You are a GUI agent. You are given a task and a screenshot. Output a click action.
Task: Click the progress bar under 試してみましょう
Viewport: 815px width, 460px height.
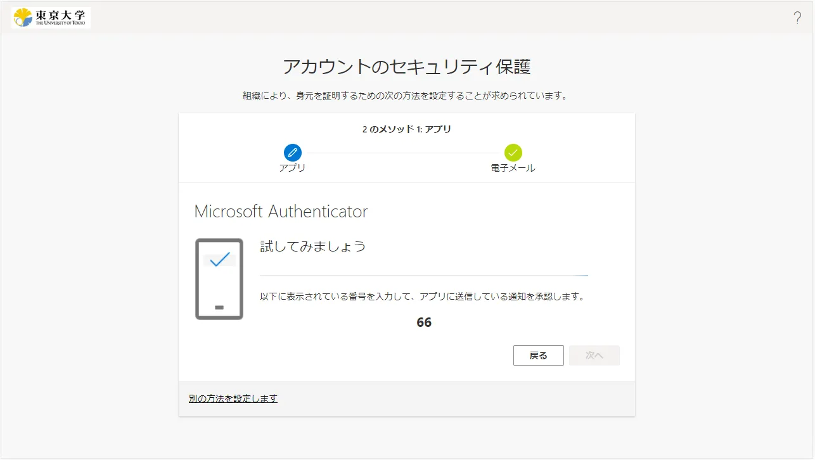[423, 276]
